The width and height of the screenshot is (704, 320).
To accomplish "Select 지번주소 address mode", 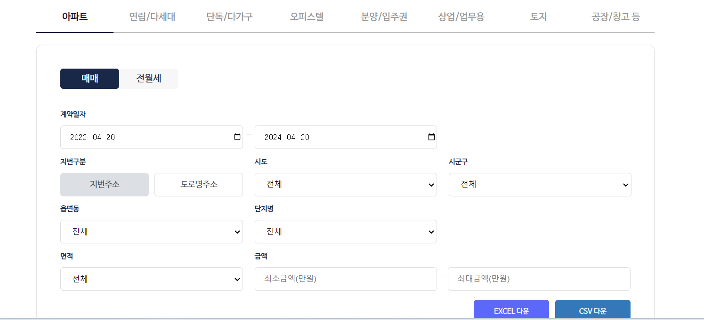I will (x=104, y=184).
